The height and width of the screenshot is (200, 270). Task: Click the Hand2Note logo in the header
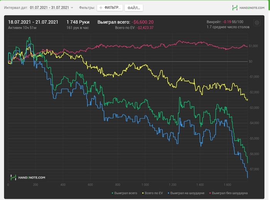248,8
